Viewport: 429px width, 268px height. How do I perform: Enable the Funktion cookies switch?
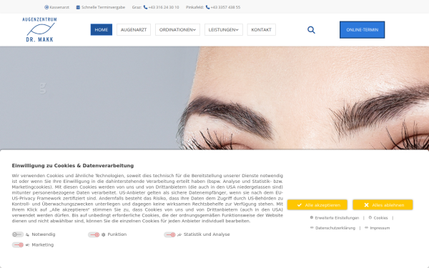(x=94, y=234)
